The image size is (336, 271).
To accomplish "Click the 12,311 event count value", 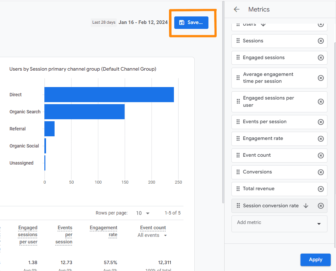I will click(165, 262).
